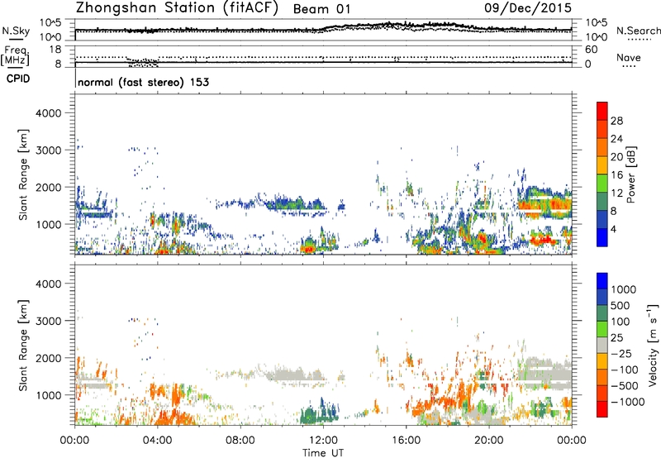Click the "N.Sky" legend label
This screenshot has width=661, height=458.
tap(16, 31)
